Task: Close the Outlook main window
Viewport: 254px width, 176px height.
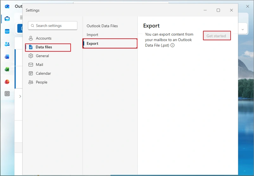Action: (248, 6)
